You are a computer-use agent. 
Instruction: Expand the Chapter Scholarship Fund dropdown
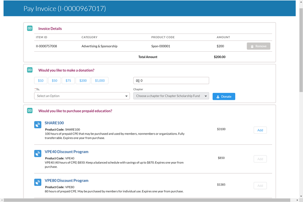[x=171, y=96]
